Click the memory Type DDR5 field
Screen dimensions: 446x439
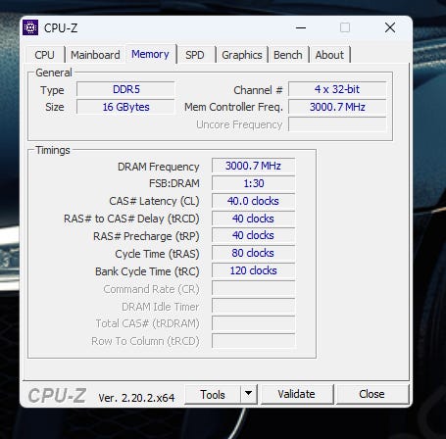[x=125, y=89]
